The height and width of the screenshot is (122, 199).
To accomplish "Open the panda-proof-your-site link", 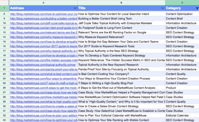I will (x=44, y=69).
